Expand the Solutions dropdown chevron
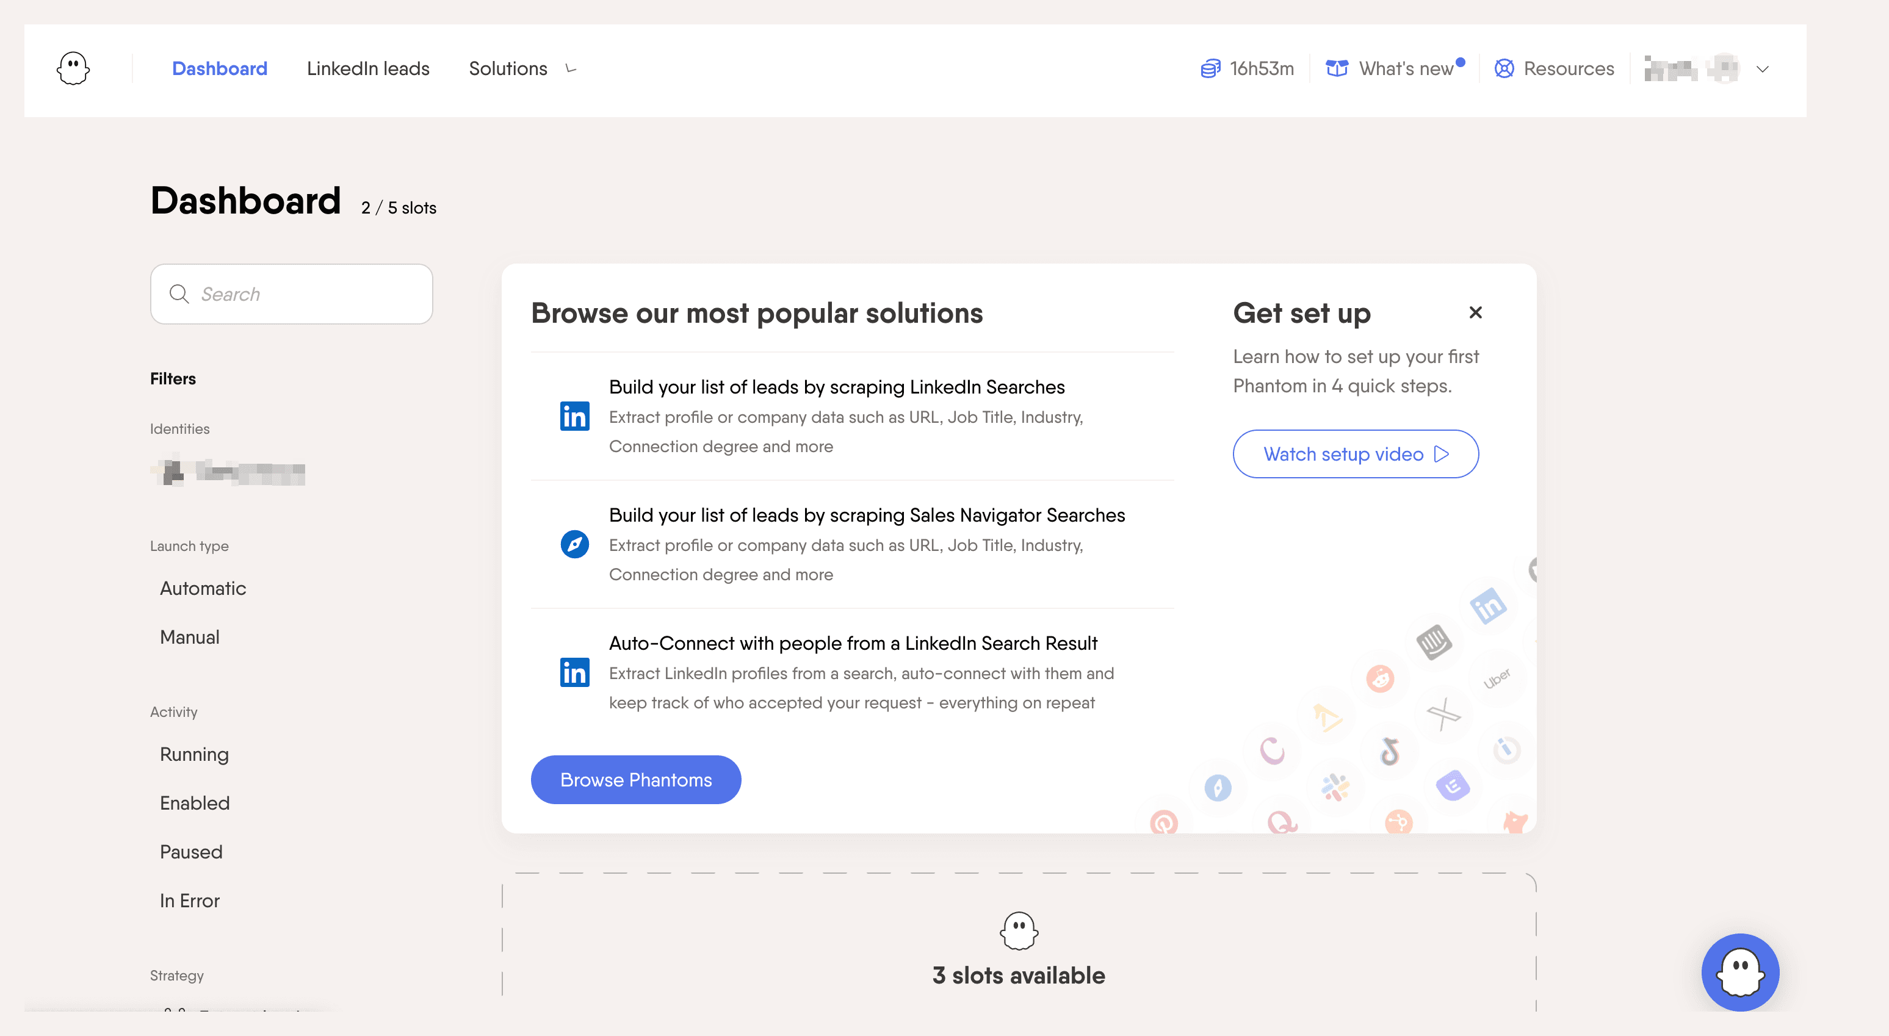 [571, 69]
